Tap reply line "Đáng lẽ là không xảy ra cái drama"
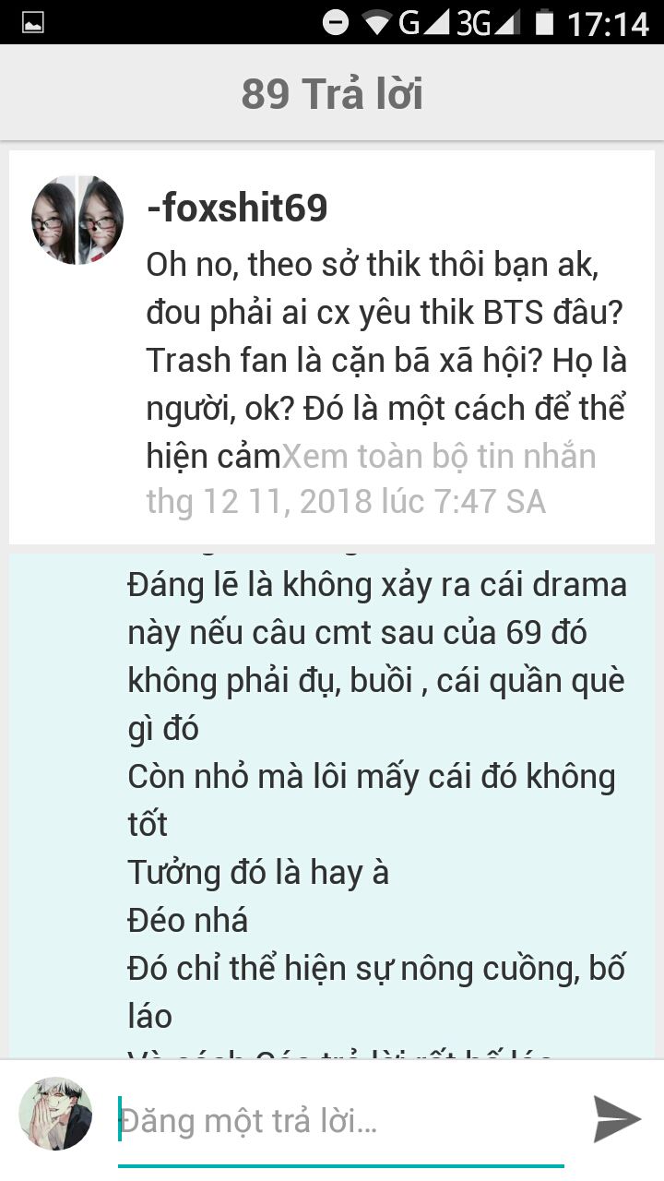The image size is (664, 1181). (x=376, y=585)
